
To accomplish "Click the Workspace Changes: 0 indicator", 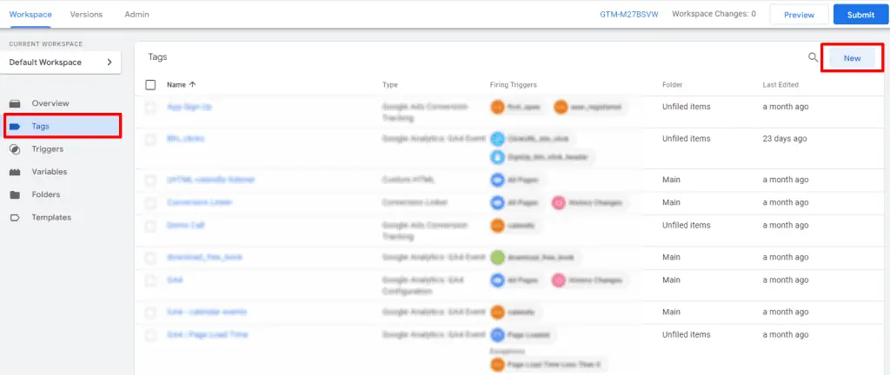I will click(714, 14).
